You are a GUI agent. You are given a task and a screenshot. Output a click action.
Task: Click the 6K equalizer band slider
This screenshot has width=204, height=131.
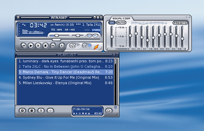point(165,37)
